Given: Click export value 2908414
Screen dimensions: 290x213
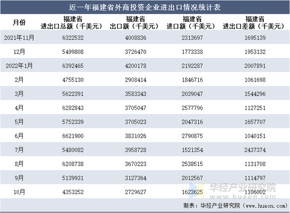Looking at the screenshot, I should pos(136,80).
